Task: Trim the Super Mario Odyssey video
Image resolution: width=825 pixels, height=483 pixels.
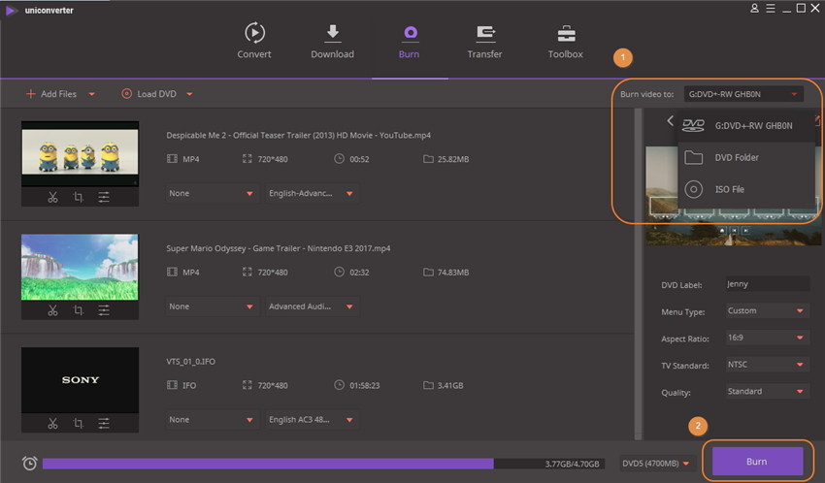Action: point(52,310)
